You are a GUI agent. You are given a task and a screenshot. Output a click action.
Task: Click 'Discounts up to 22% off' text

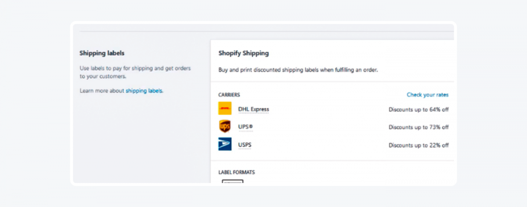tap(419, 145)
